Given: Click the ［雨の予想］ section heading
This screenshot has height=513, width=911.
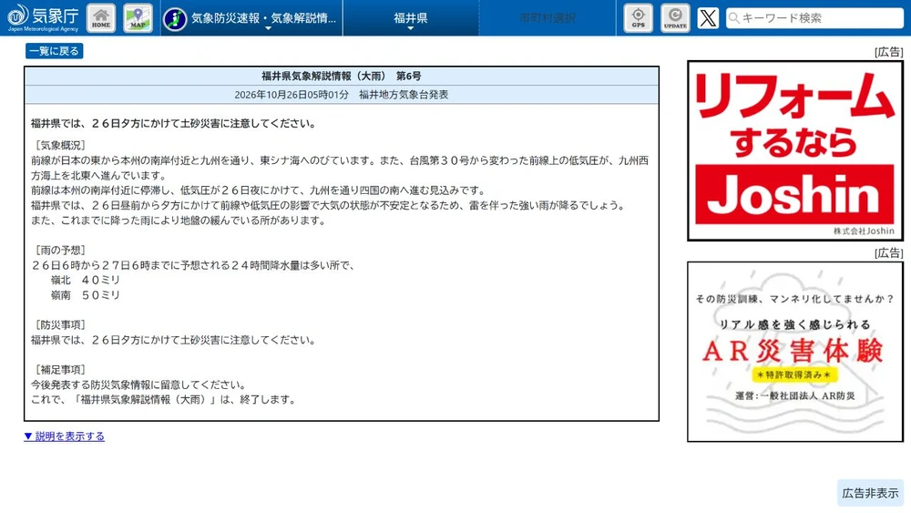Looking at the screenshot, I should (x=60, y=251).
